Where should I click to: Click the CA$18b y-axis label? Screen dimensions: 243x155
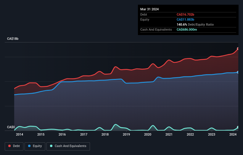click(x=13, y=39)
